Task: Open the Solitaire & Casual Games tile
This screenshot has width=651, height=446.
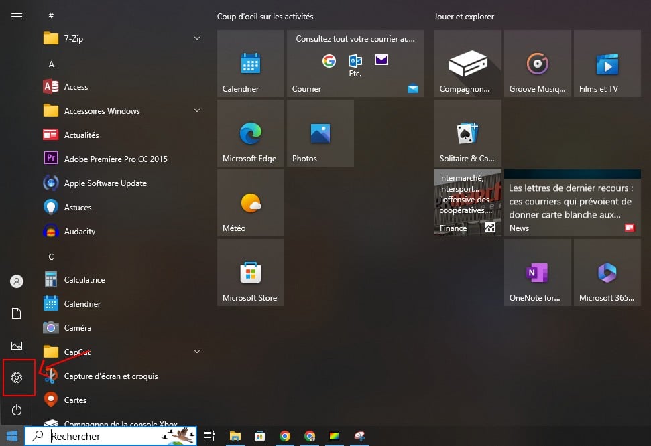Action: (x=468, y=133)
